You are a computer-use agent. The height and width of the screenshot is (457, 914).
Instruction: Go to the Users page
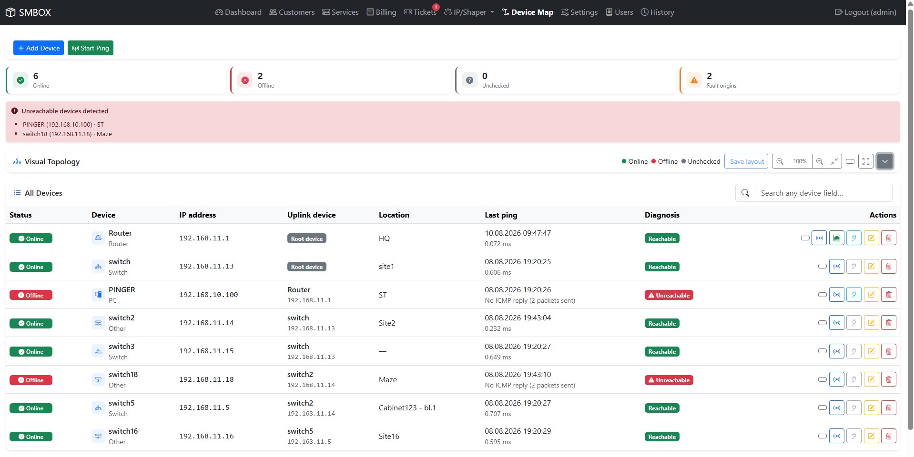619,12
